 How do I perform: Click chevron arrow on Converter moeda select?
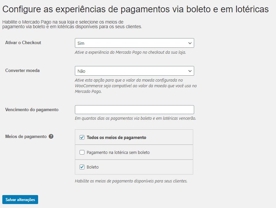[x=190, y=71]
